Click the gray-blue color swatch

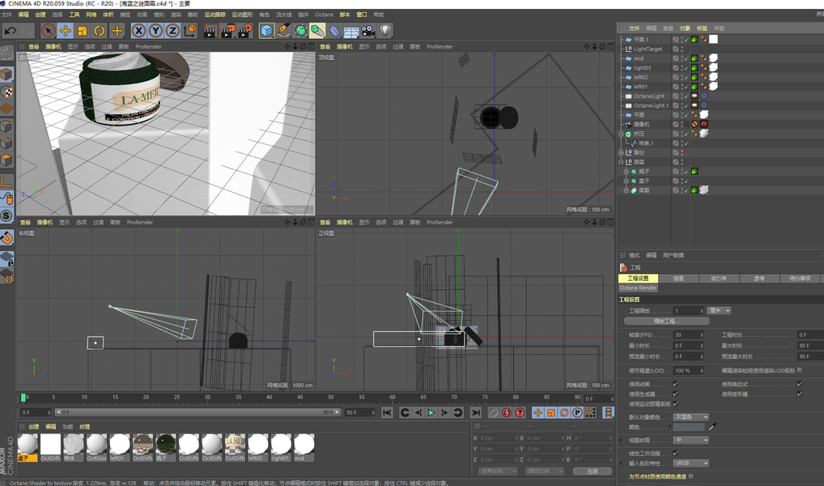tap(688, 427)
